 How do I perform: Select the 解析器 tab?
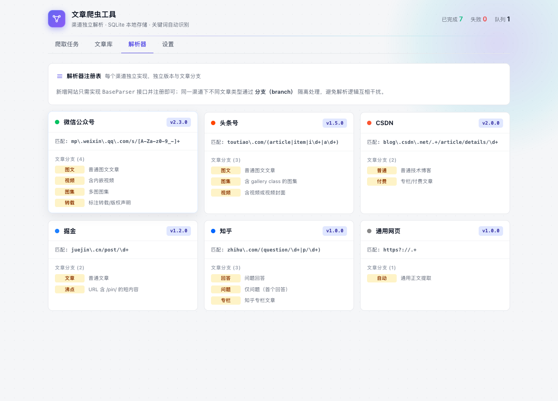tap(137, 44)
